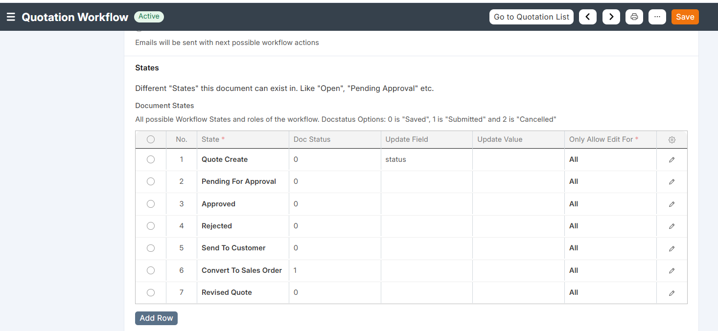Edit the Rejected row pencil
718x331 pixels.
[672, 226]
